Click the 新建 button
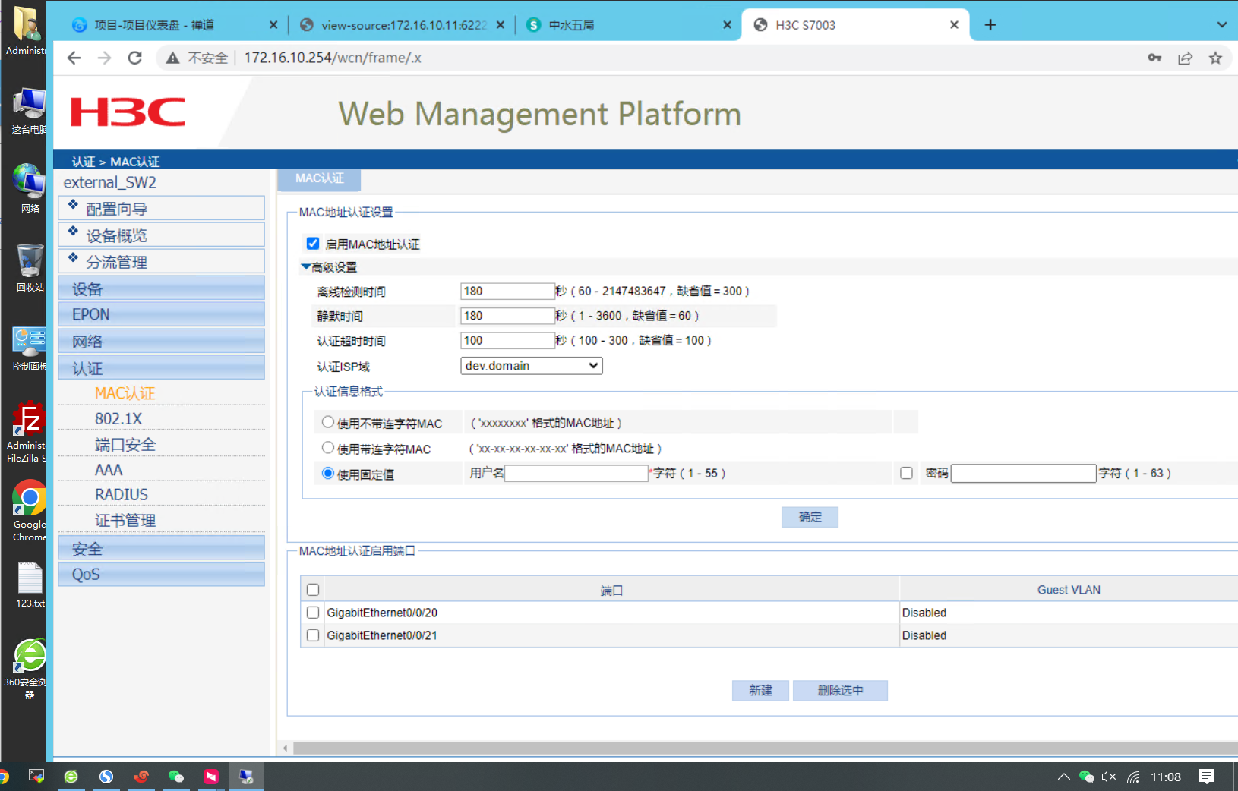Image resolution: width=1238 pixels, height=791 pixels. 760,690
